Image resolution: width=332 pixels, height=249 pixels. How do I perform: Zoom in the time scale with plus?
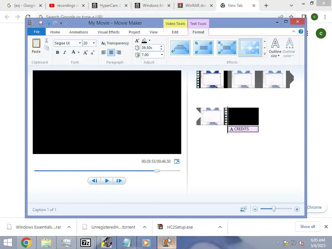click(297, 209)
